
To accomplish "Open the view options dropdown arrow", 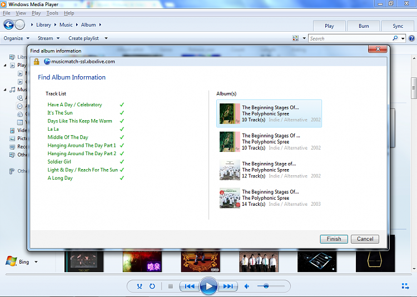I will [x=304, y=38].
